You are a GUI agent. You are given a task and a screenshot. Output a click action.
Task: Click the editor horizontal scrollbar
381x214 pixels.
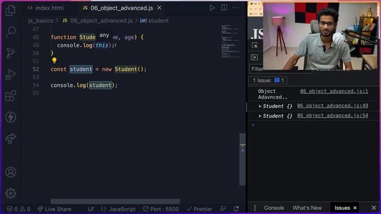tap(115, 201)
